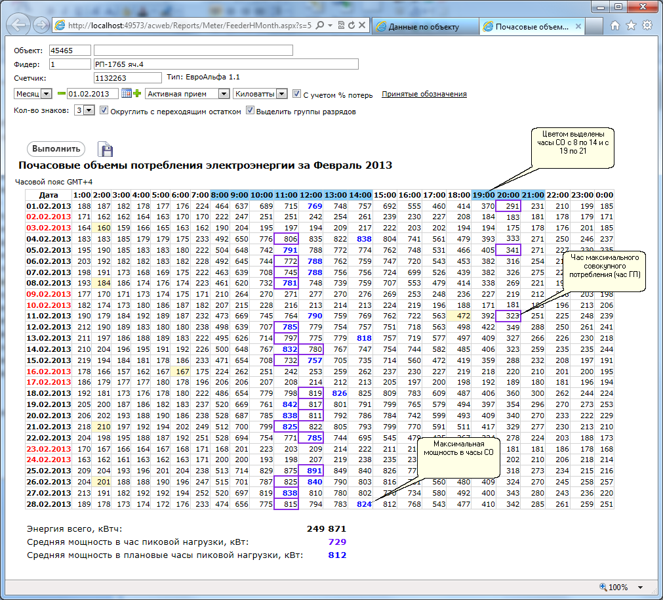Select the date row '01.02.2013'
Viewport: 663px width, 600px height.
[x=49, y=206]
